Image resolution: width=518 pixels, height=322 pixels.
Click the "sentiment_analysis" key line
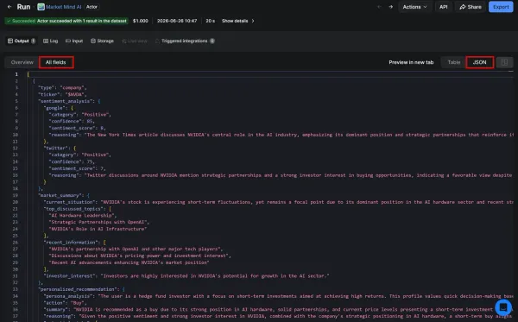pyautogui.click(x=69, y=101)
